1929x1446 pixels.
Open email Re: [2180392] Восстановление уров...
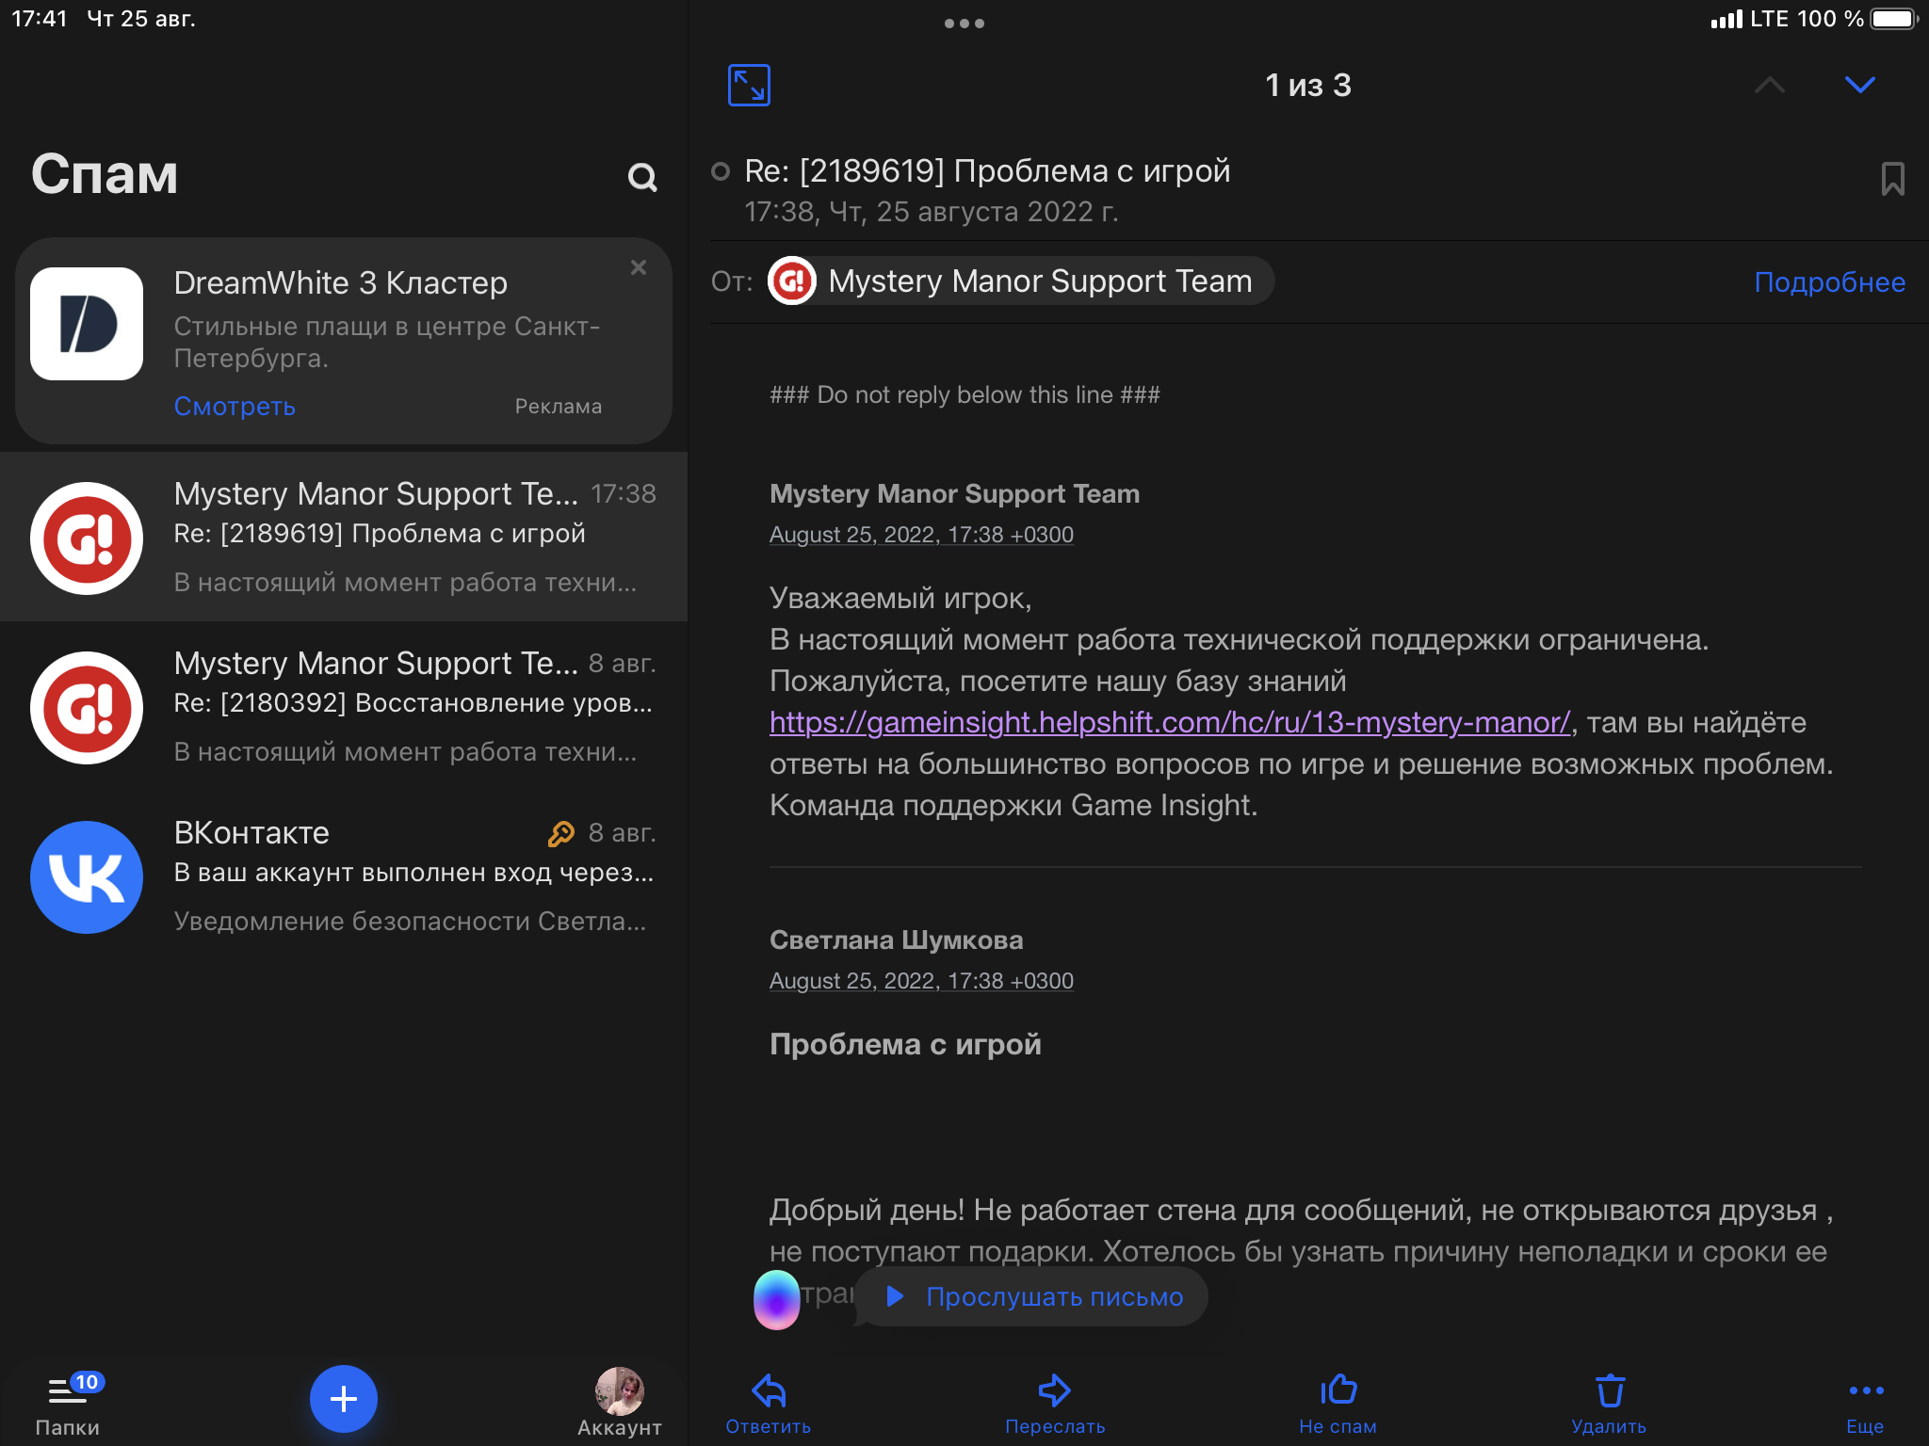(344, 706)
